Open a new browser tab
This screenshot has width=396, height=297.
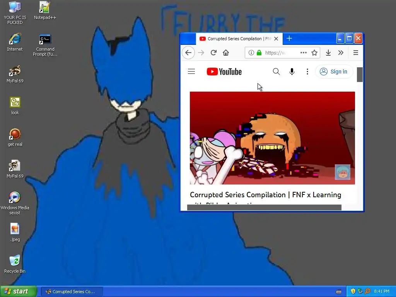pyautogui.click(x=289, y=38)
